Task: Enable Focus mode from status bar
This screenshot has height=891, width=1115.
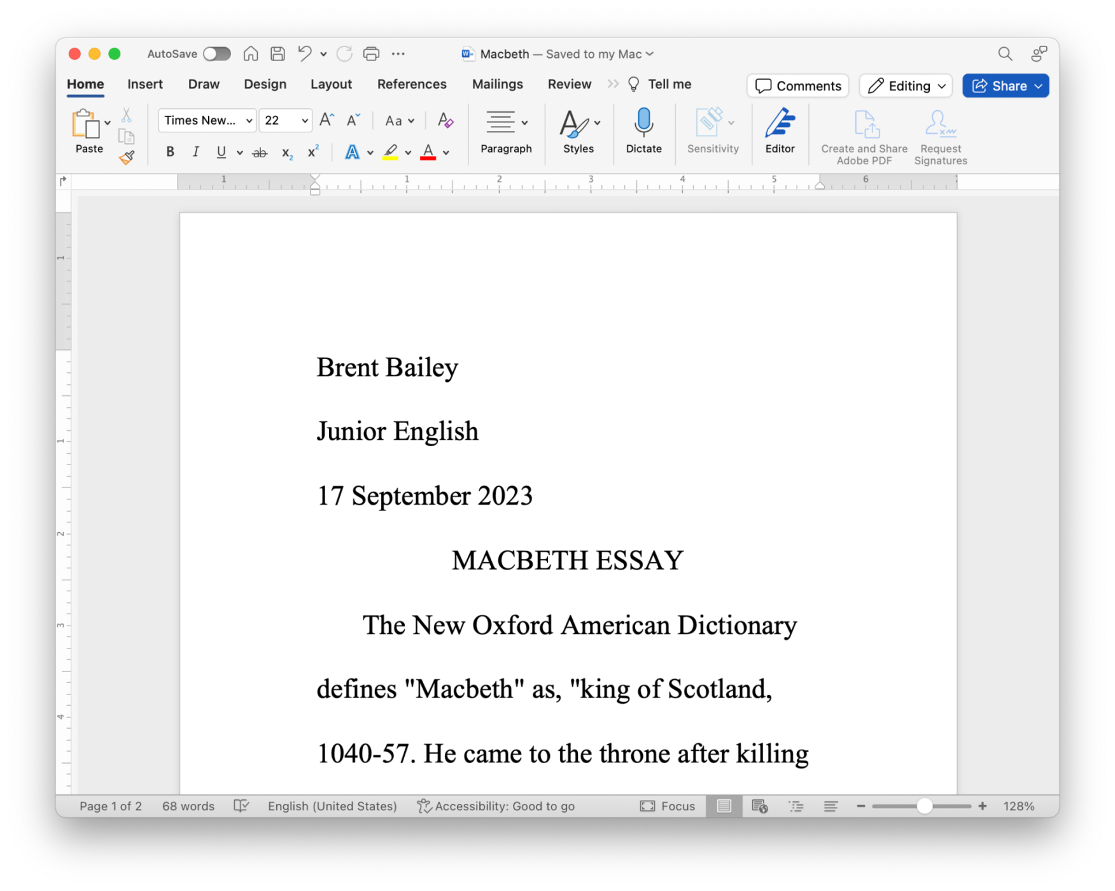Action: point(667,806)
